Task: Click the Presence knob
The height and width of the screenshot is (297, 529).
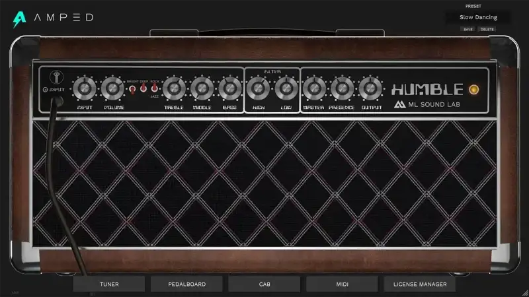Action: pyautogui.click(x=342, y=88)
